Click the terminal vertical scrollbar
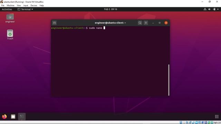Viewport: 221px width, 124px height. 169,80
